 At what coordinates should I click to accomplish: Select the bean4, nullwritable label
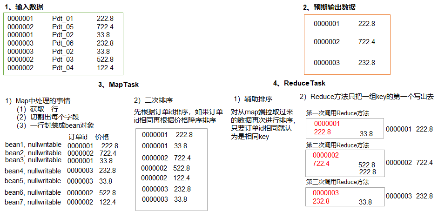click(33, 171)
